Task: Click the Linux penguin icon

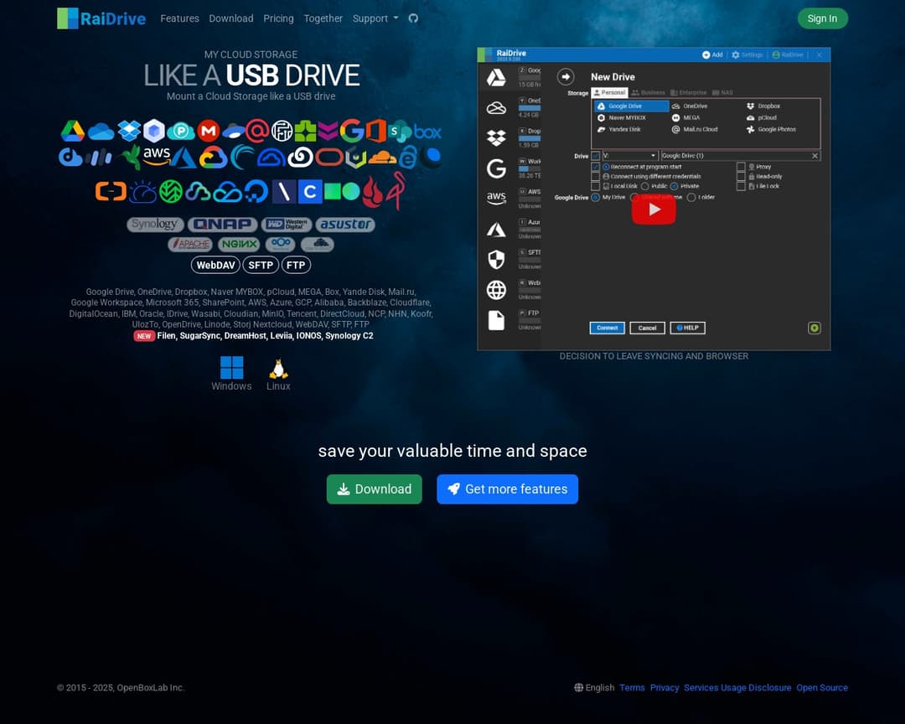Action: (278, 369)
